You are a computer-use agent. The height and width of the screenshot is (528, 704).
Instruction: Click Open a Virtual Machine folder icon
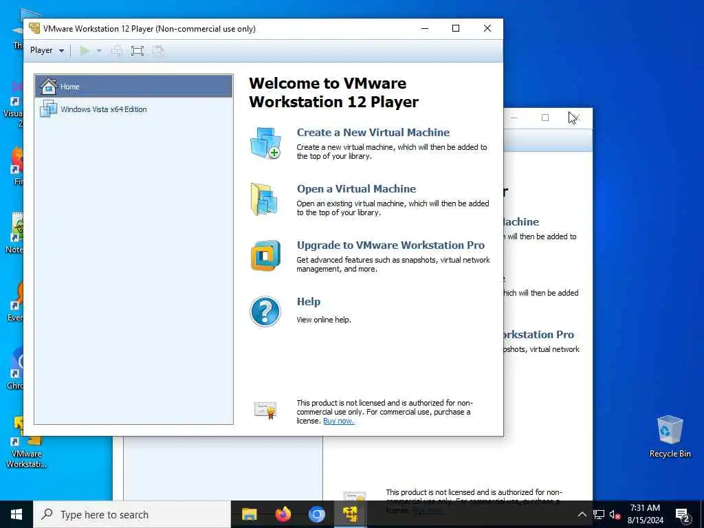point(265,199)
